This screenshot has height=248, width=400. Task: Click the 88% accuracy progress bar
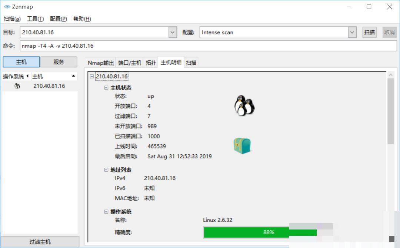click(260, 232)
